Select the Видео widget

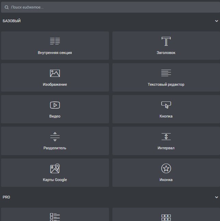click(55, 109)
